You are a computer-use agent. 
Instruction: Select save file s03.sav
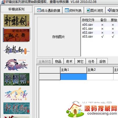click(100, 37)
